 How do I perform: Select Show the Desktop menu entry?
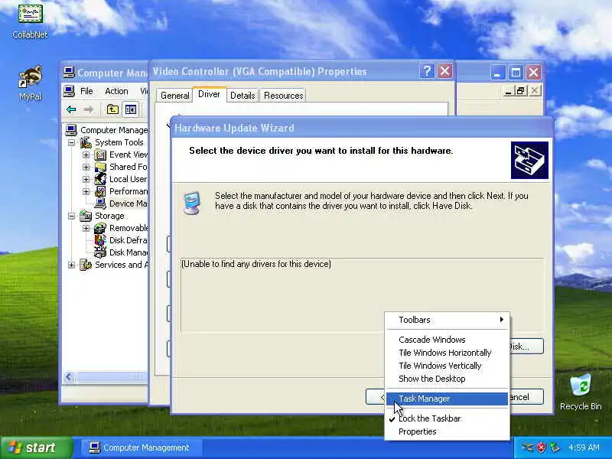448,379
